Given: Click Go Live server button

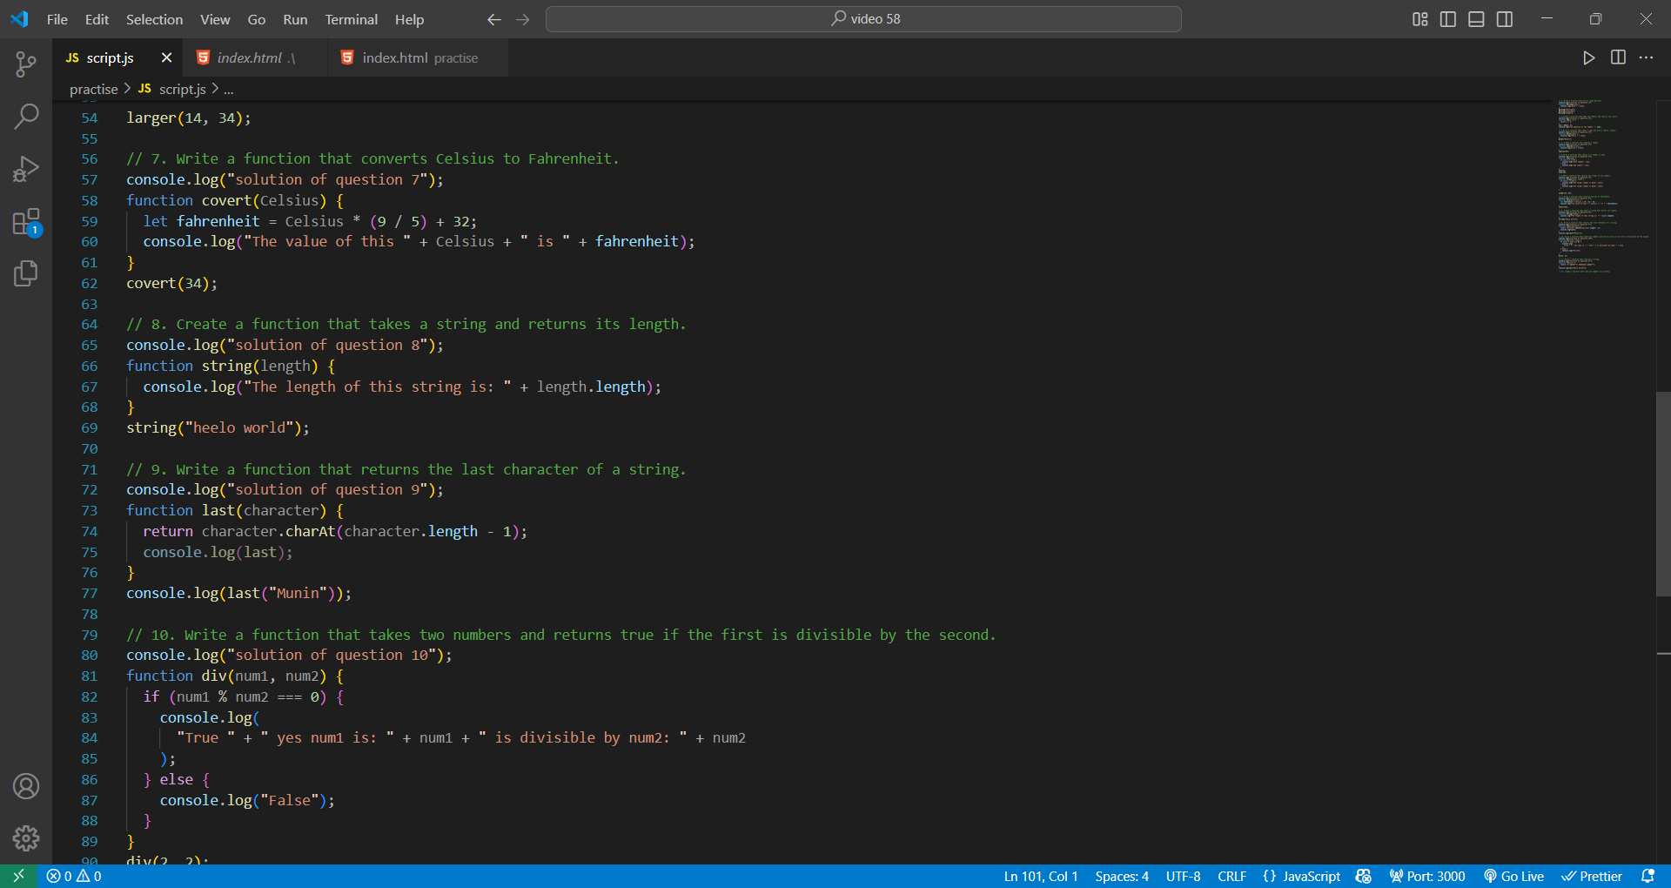Looking at the screenshot, I should tap(1513, 877).
